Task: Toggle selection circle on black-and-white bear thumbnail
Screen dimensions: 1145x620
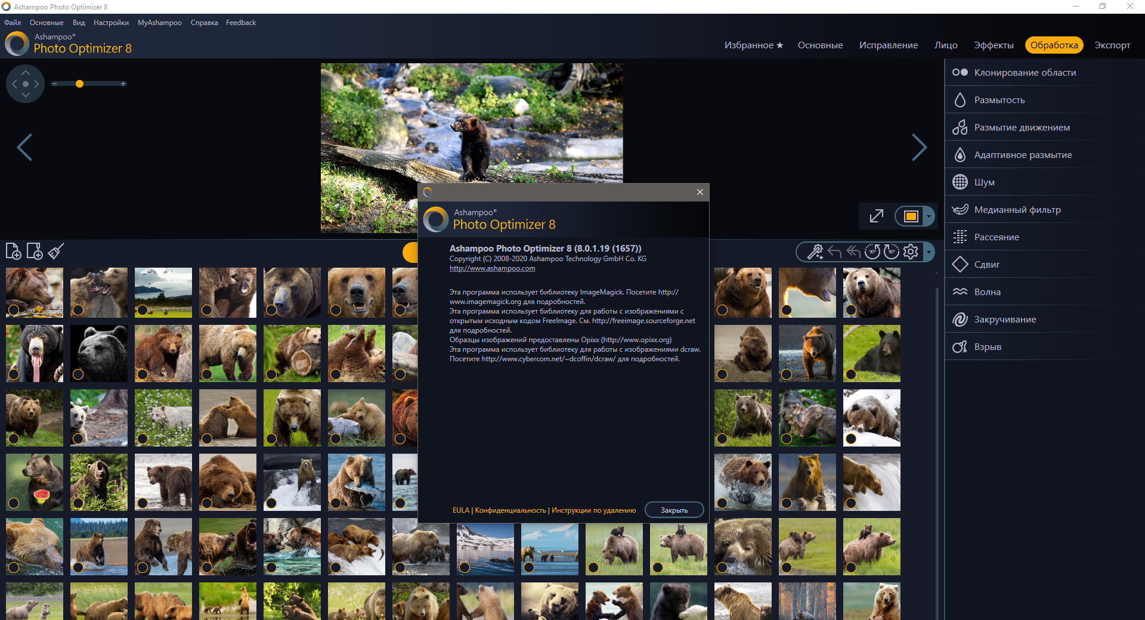Action: coord(78,374)
